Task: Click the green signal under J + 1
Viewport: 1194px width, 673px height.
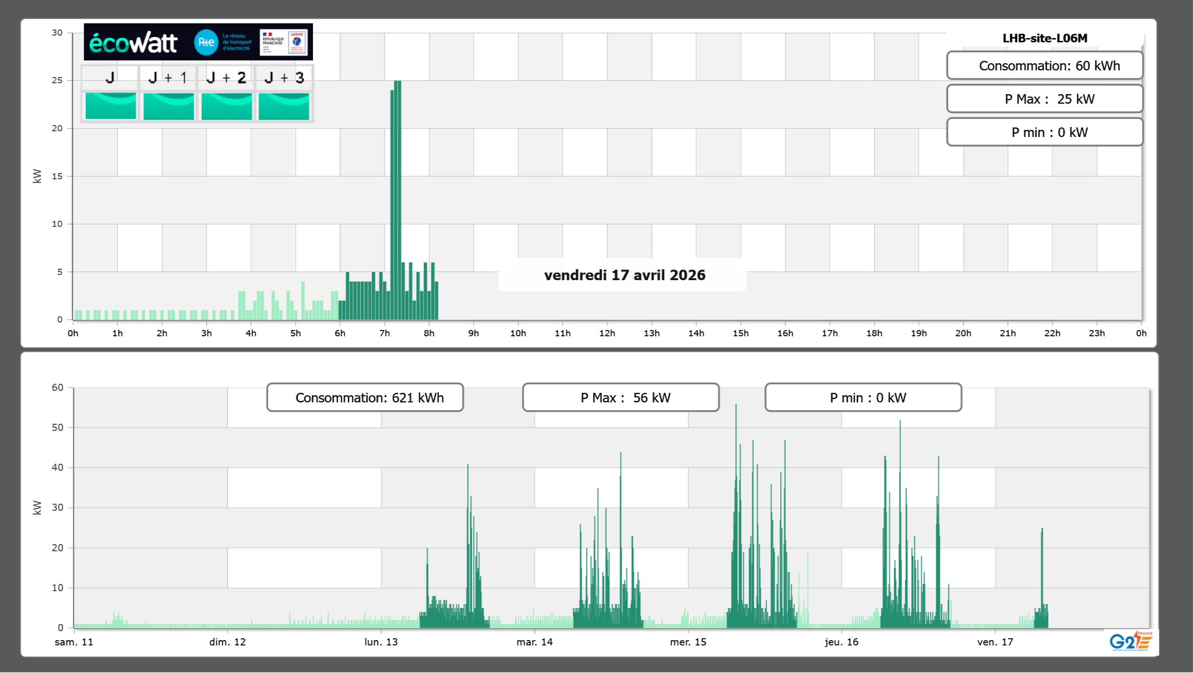Action: pos(168,106)
